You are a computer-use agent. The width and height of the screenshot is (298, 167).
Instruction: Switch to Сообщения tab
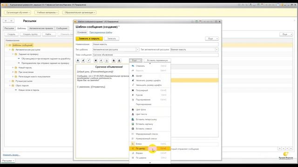pyautogui.click(x=62, y=28)
